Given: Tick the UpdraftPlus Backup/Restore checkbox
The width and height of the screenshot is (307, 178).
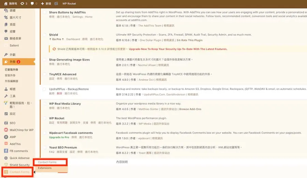Looking at the screenshot, I should pyautogui.click(x=45, y=89).
